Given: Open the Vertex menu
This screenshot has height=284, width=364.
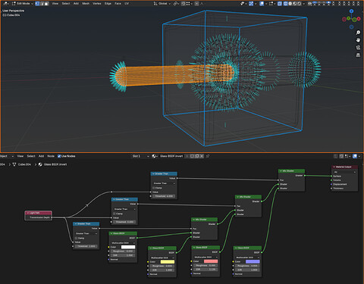Looking at the screenshot, I should (97, 4).
